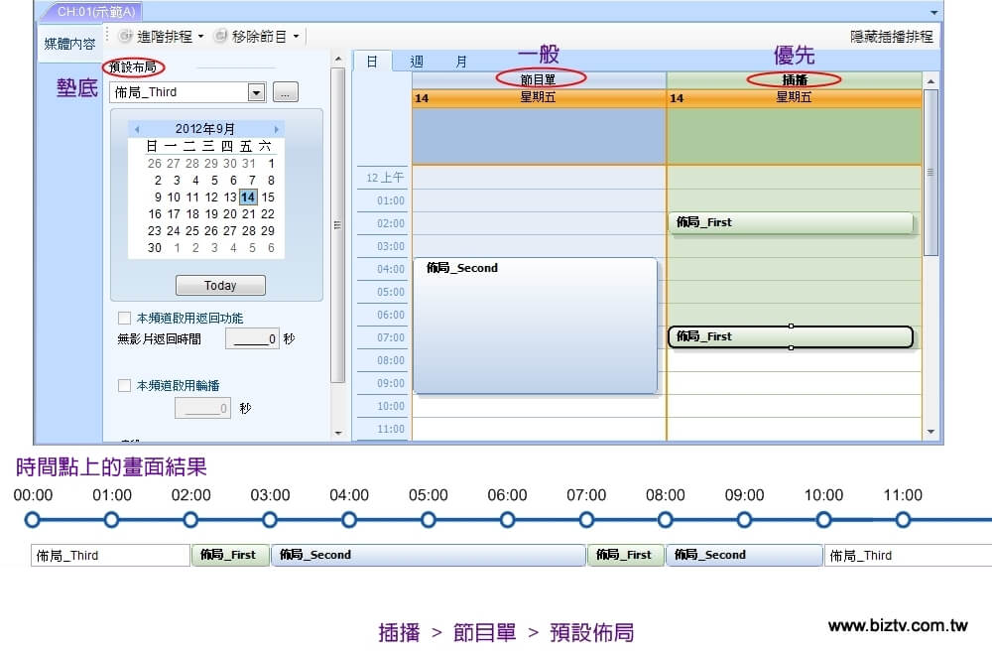Expand the 移除節目 dropdown arrow
The image size is (992, 655).
point(296,37)
